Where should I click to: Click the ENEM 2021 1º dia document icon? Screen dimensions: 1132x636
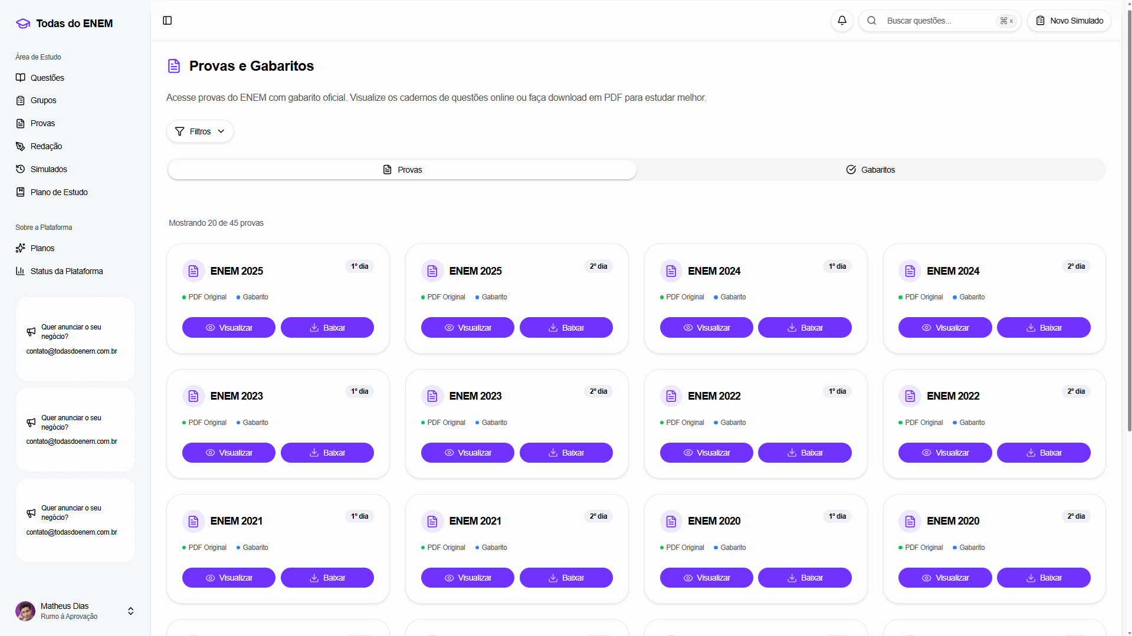(x=193, y=521)
